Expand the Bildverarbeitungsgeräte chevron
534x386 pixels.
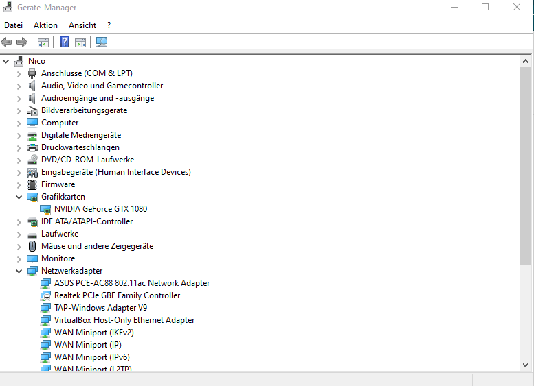tap(19, 111)
